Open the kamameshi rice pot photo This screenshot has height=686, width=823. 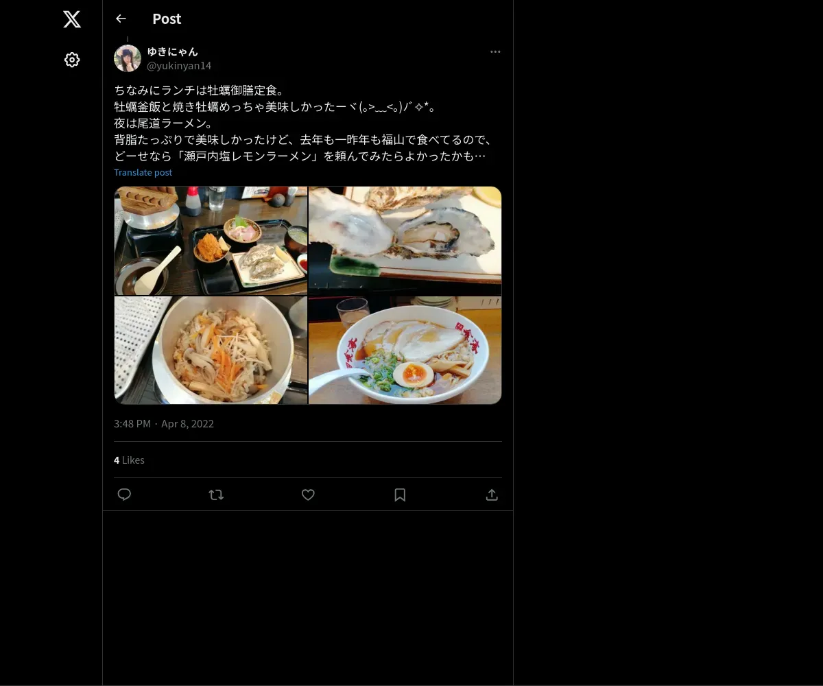211,350
